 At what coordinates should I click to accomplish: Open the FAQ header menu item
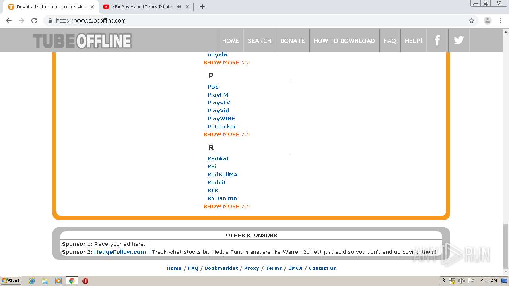[x=390, y=41]
